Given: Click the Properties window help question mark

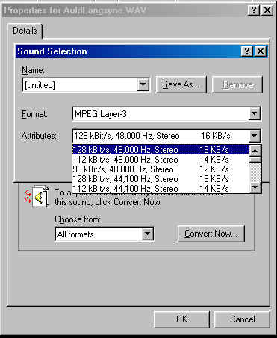Looking at the screenshot, I should 253,10.
